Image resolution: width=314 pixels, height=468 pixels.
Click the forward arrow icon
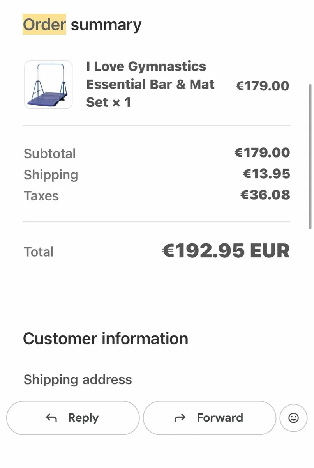click(x=180, y=418)
